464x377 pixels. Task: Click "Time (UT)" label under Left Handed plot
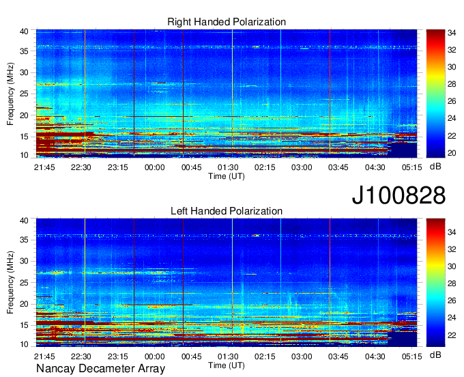tap(227, 365)
